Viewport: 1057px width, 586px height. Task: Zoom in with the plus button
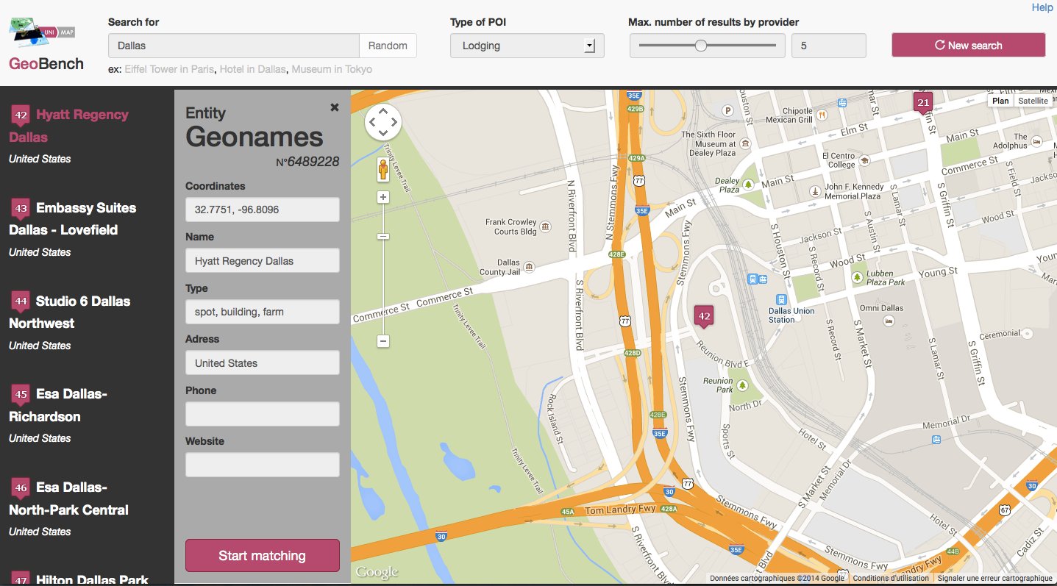383,197
